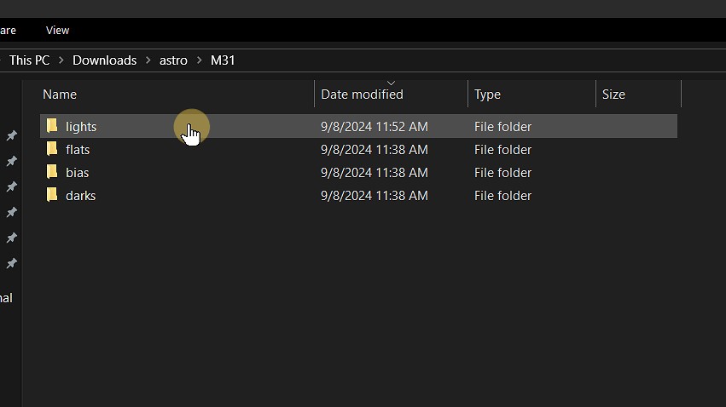Click the flats folder icon
Image resolution: width=726 pixels, height=407 pixels.
[52, 149]
